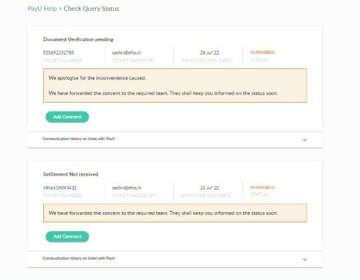Add Comment on Document Verification pending ticket
Image resolution: width=360 pixels, height=280 pixels.
[67, 117]
